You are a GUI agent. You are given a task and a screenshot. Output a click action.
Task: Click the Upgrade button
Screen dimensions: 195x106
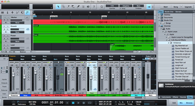(188, 7)
